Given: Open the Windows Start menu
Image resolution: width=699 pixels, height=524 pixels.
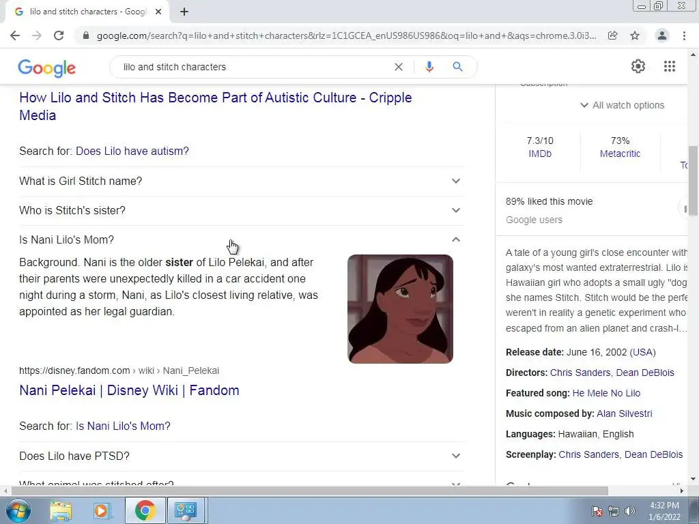Looking at the screenshot, I should pos(18,510).
